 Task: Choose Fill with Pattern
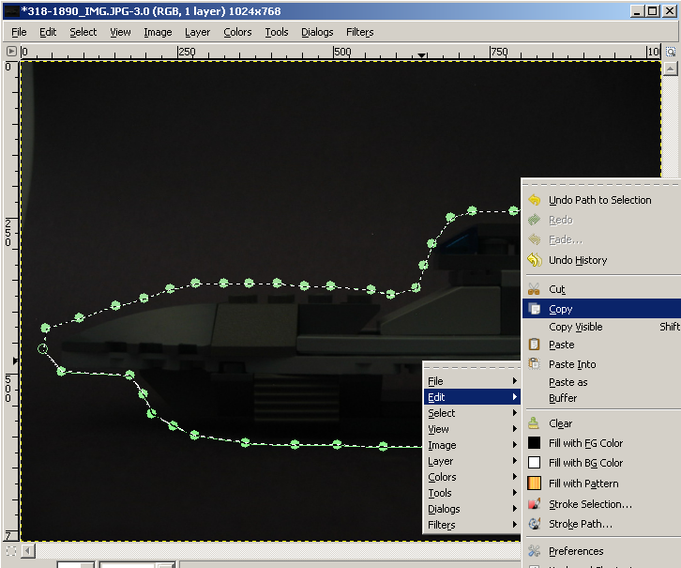[583, 484]
